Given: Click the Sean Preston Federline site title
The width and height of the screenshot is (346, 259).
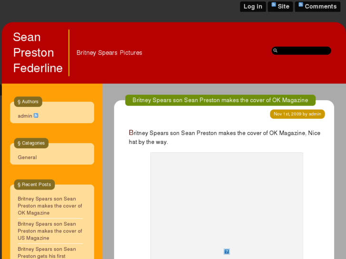Looking at the screenshot, I should pyautogui.click(x=38, y=52).
